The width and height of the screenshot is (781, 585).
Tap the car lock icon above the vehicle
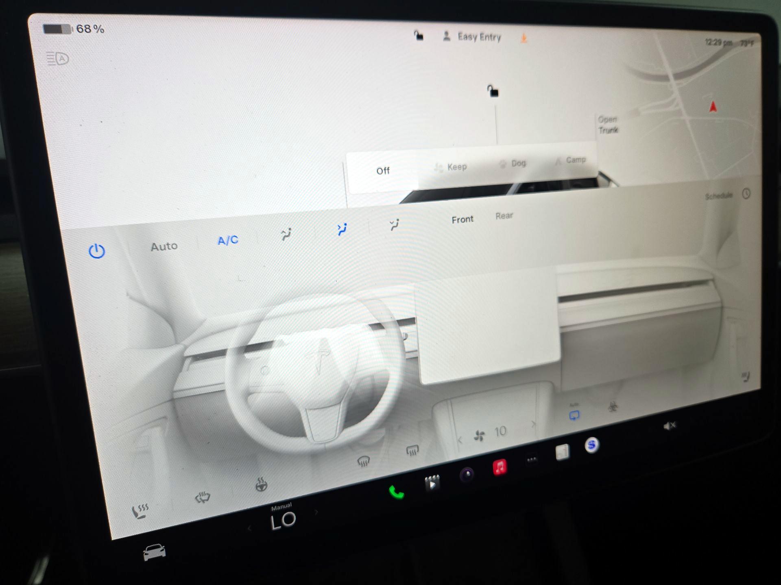coord(493,91)
